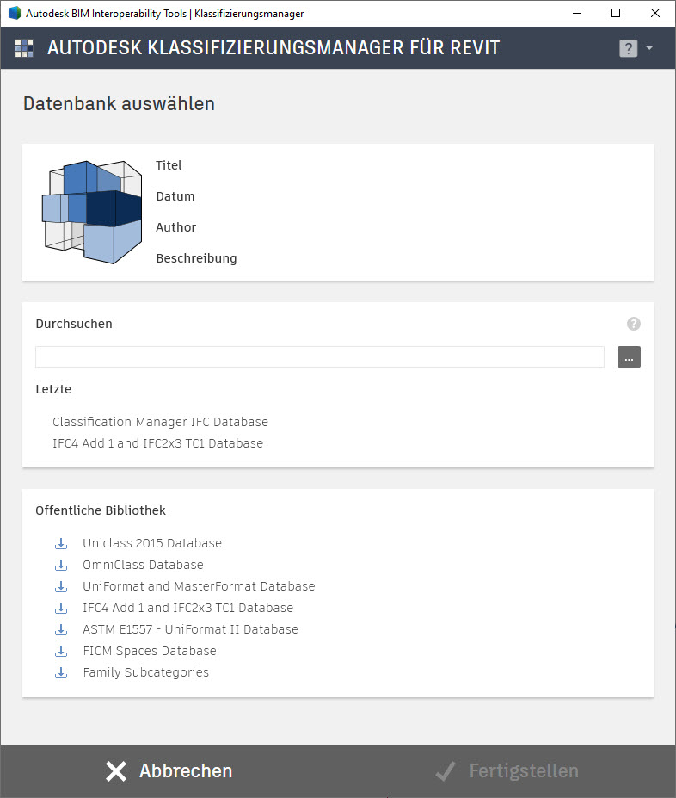Select Uniclass 2015 Database entry
This screenshot has height=798, width=676.
[152, 543]
